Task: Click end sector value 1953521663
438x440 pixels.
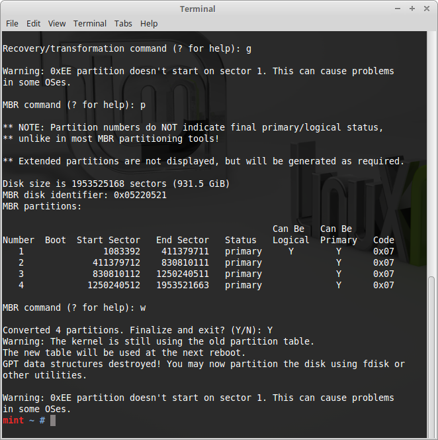Action: click(183, 285)
